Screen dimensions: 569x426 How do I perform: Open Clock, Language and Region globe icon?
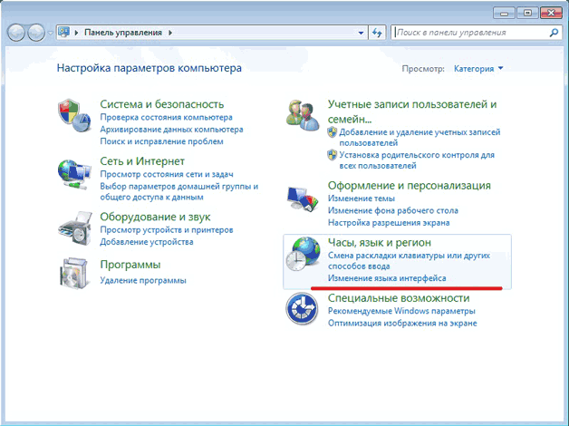tap(303, 254)
